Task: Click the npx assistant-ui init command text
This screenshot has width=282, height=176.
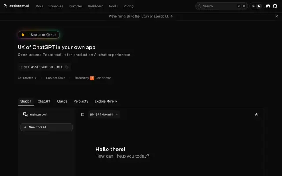Action: click(x=43, y=67)
